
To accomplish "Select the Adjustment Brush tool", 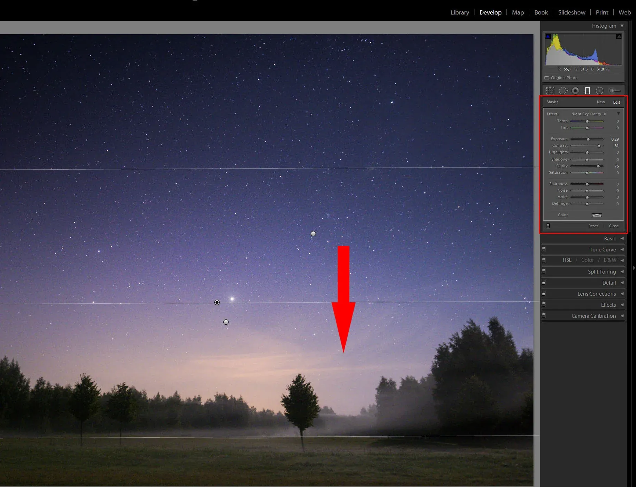I will (x=612, y=90).
